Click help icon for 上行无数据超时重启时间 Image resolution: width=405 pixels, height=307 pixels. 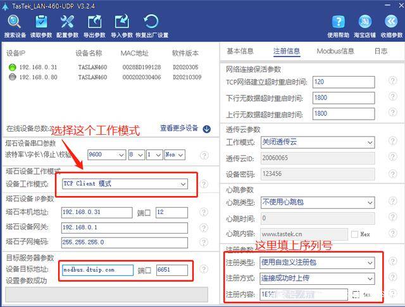(x=392, y=113)
